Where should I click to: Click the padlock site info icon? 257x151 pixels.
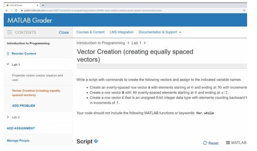[22, 10]
